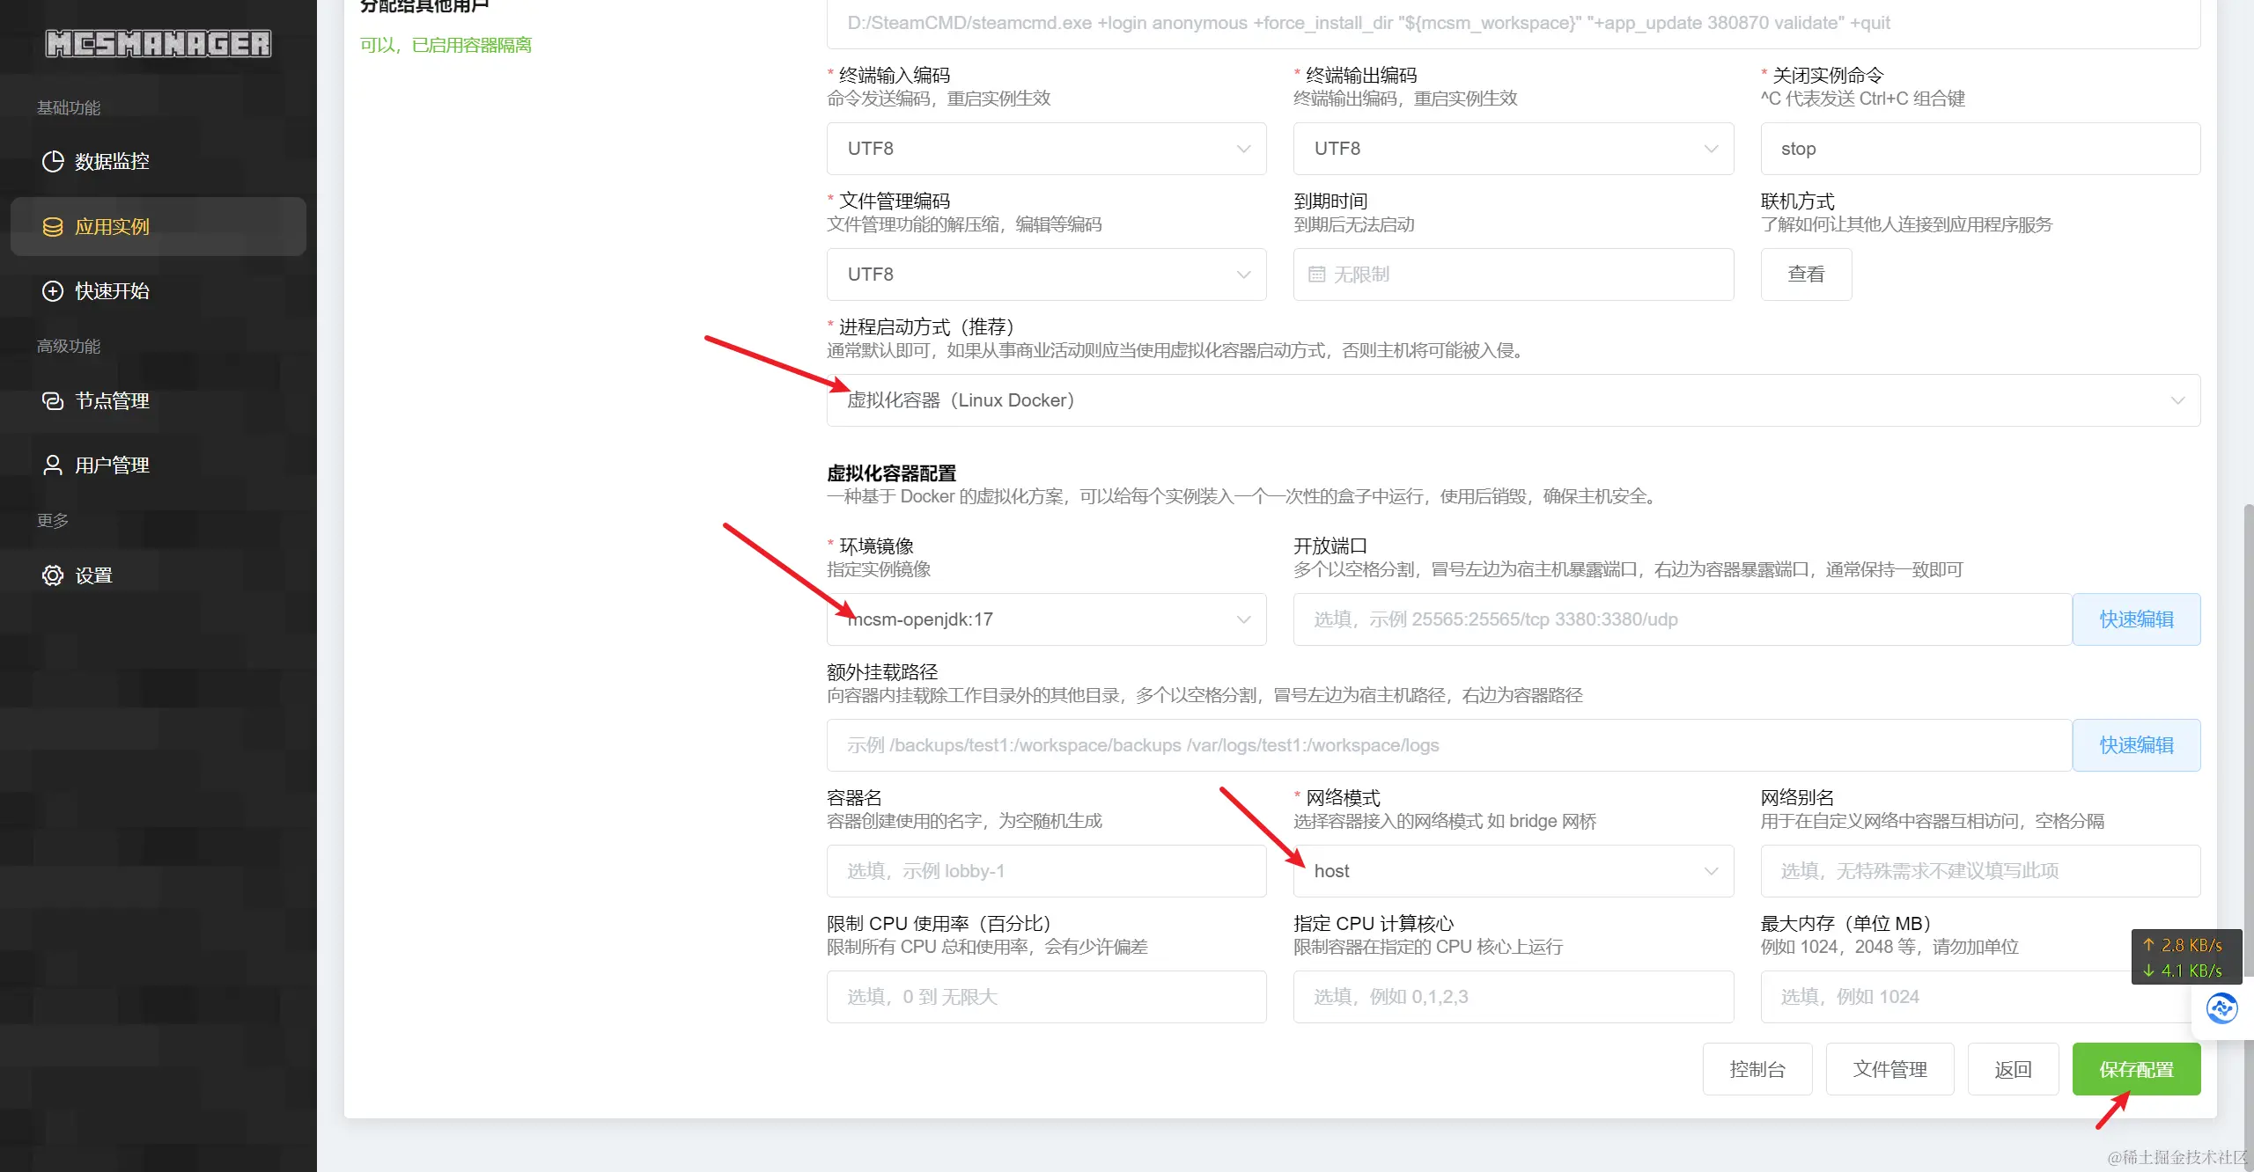Click calendar icon in 到期时间 field
The image size is (2254, 1172).
(1316, 275)
